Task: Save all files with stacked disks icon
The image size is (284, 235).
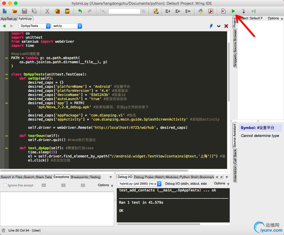Action: pyautogui.click(x=34, y=11)
